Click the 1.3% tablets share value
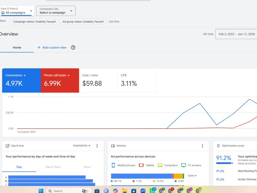 [139, 181]
